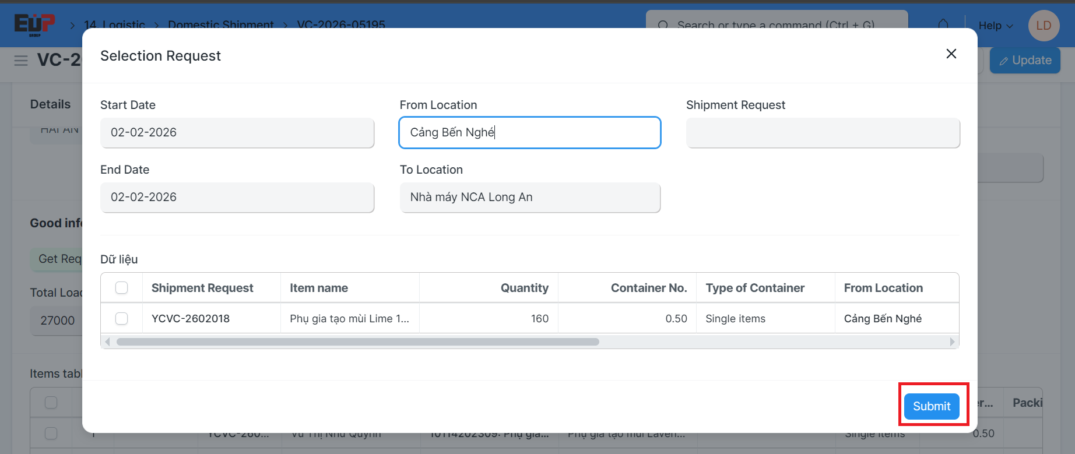Go to Domestic Shipment breadcrumb

[220, 24]
